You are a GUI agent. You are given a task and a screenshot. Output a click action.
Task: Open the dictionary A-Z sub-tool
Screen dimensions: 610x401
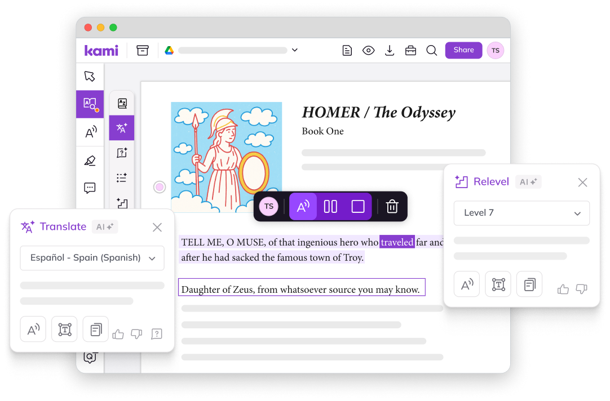(122, 103)
